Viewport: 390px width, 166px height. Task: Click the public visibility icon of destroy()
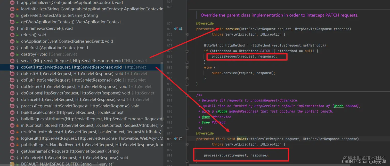pyautogui.click(x=18, y=54)
